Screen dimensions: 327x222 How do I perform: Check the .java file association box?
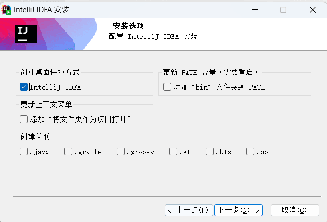(x=24, y=151)
